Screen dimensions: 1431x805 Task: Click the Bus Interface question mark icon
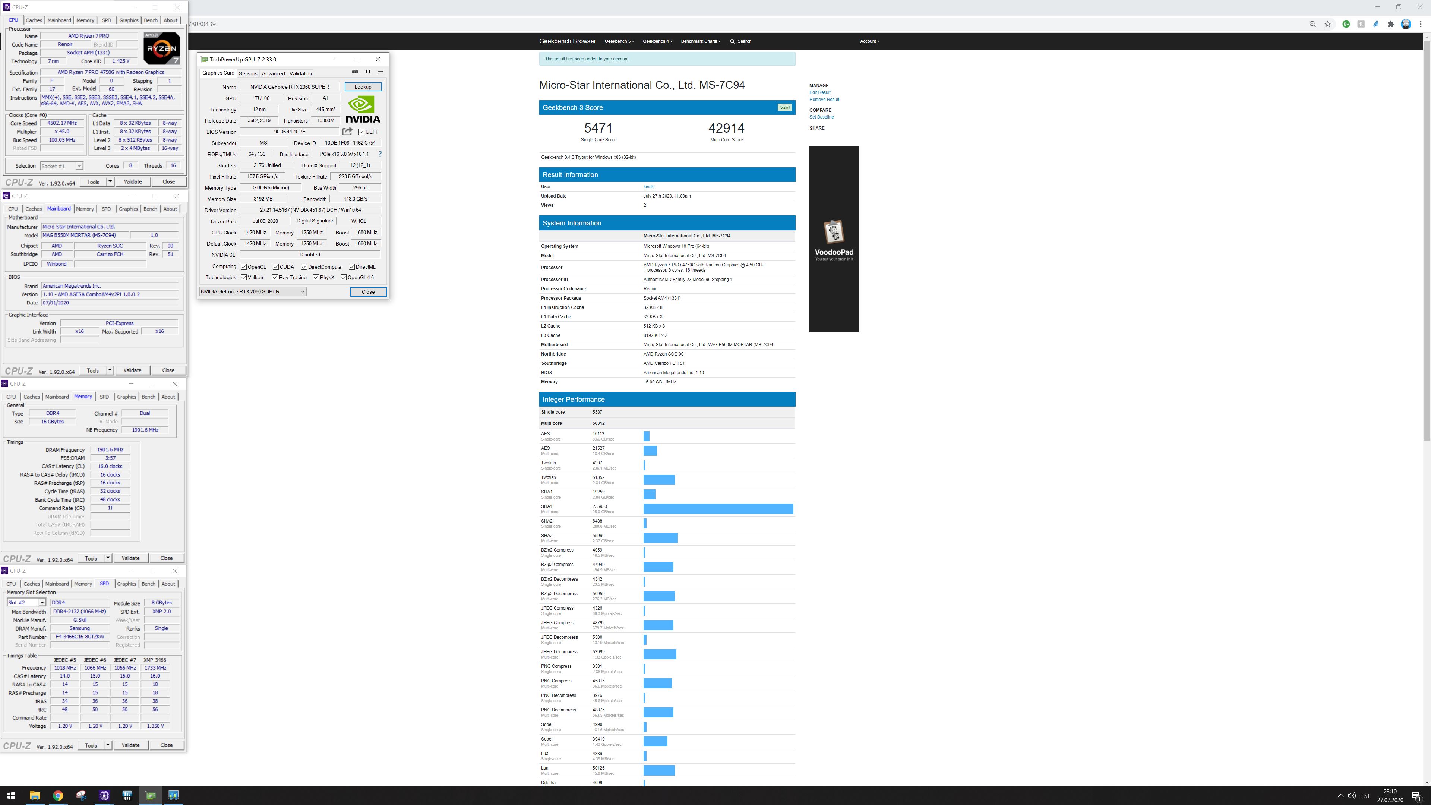380,154
